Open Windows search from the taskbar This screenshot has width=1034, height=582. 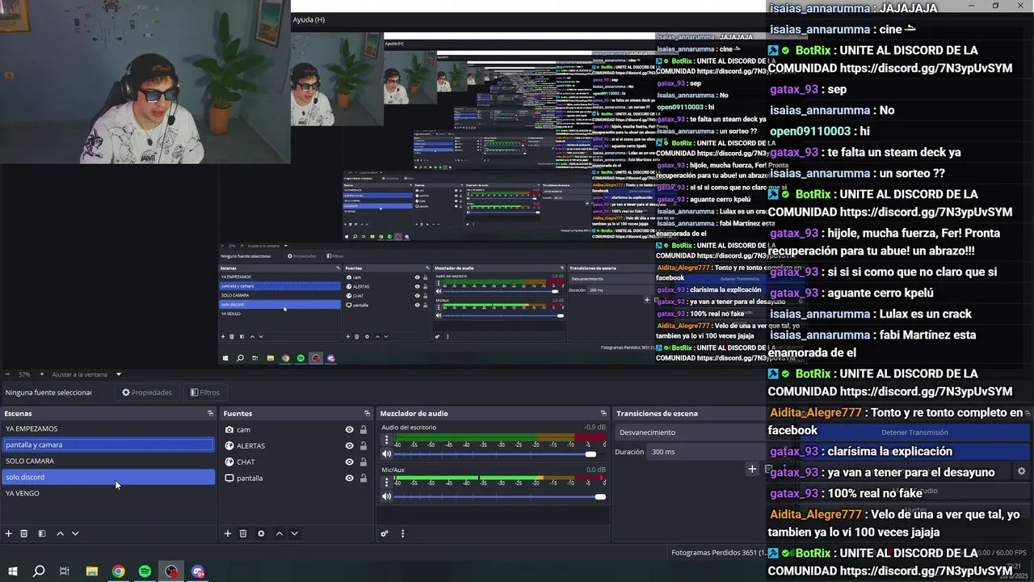pos(38,571)
